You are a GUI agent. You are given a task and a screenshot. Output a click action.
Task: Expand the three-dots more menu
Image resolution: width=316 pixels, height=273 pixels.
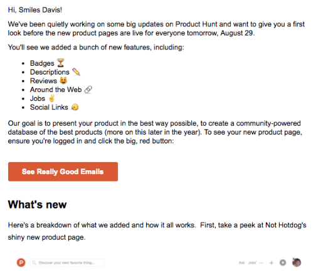261,263
